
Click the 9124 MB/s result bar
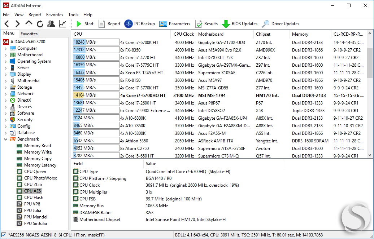coord(96,118)
